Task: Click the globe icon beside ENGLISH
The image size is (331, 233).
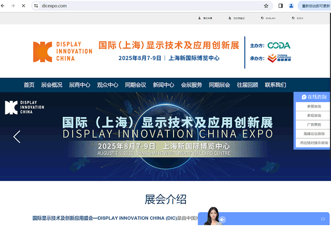Action: coord(262,18)
